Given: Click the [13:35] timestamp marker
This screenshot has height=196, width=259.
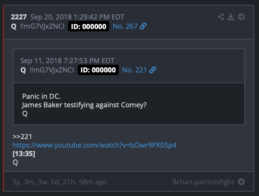Looking at the screenshot, I should [x=24, y=154].
